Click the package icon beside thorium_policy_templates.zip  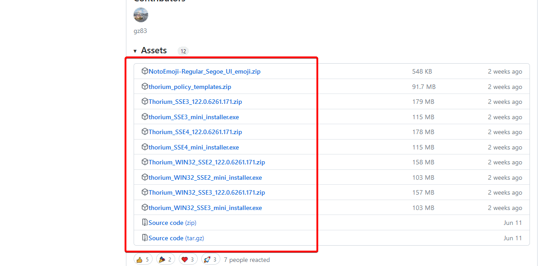(145, 86)
